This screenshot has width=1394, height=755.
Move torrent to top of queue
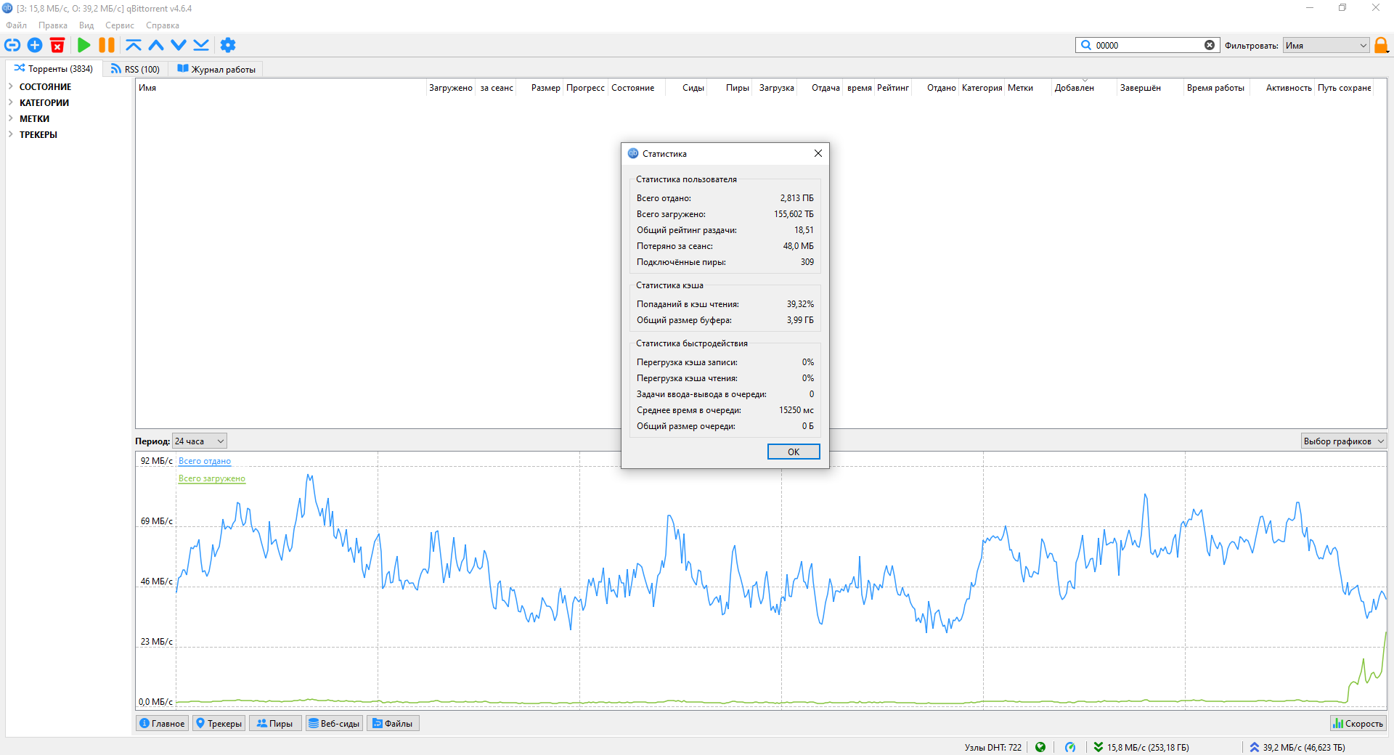(x=133, y=45)
